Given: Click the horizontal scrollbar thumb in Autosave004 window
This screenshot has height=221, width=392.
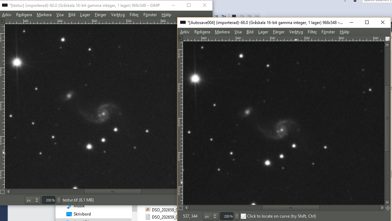Looking at the screenshot, I should (291, 208).
